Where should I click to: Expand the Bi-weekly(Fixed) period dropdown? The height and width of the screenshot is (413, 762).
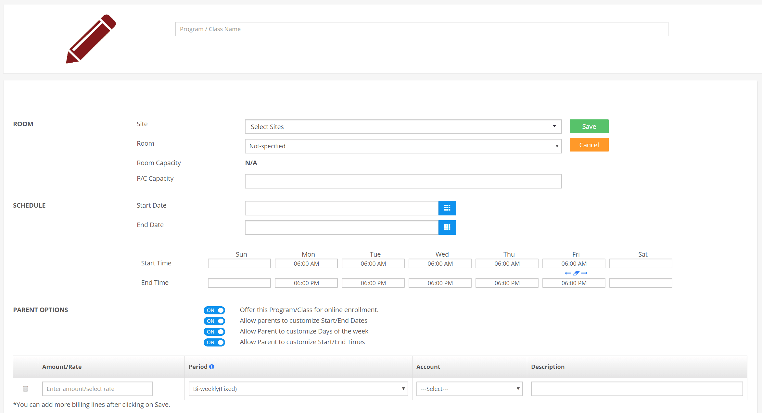pos(298,389)
